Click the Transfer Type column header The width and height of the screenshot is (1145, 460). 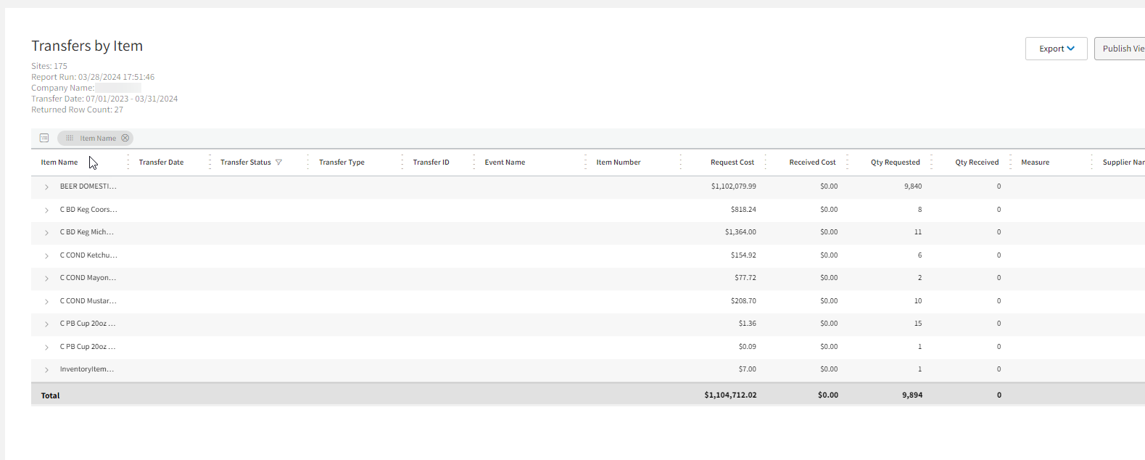pos(342,163)
